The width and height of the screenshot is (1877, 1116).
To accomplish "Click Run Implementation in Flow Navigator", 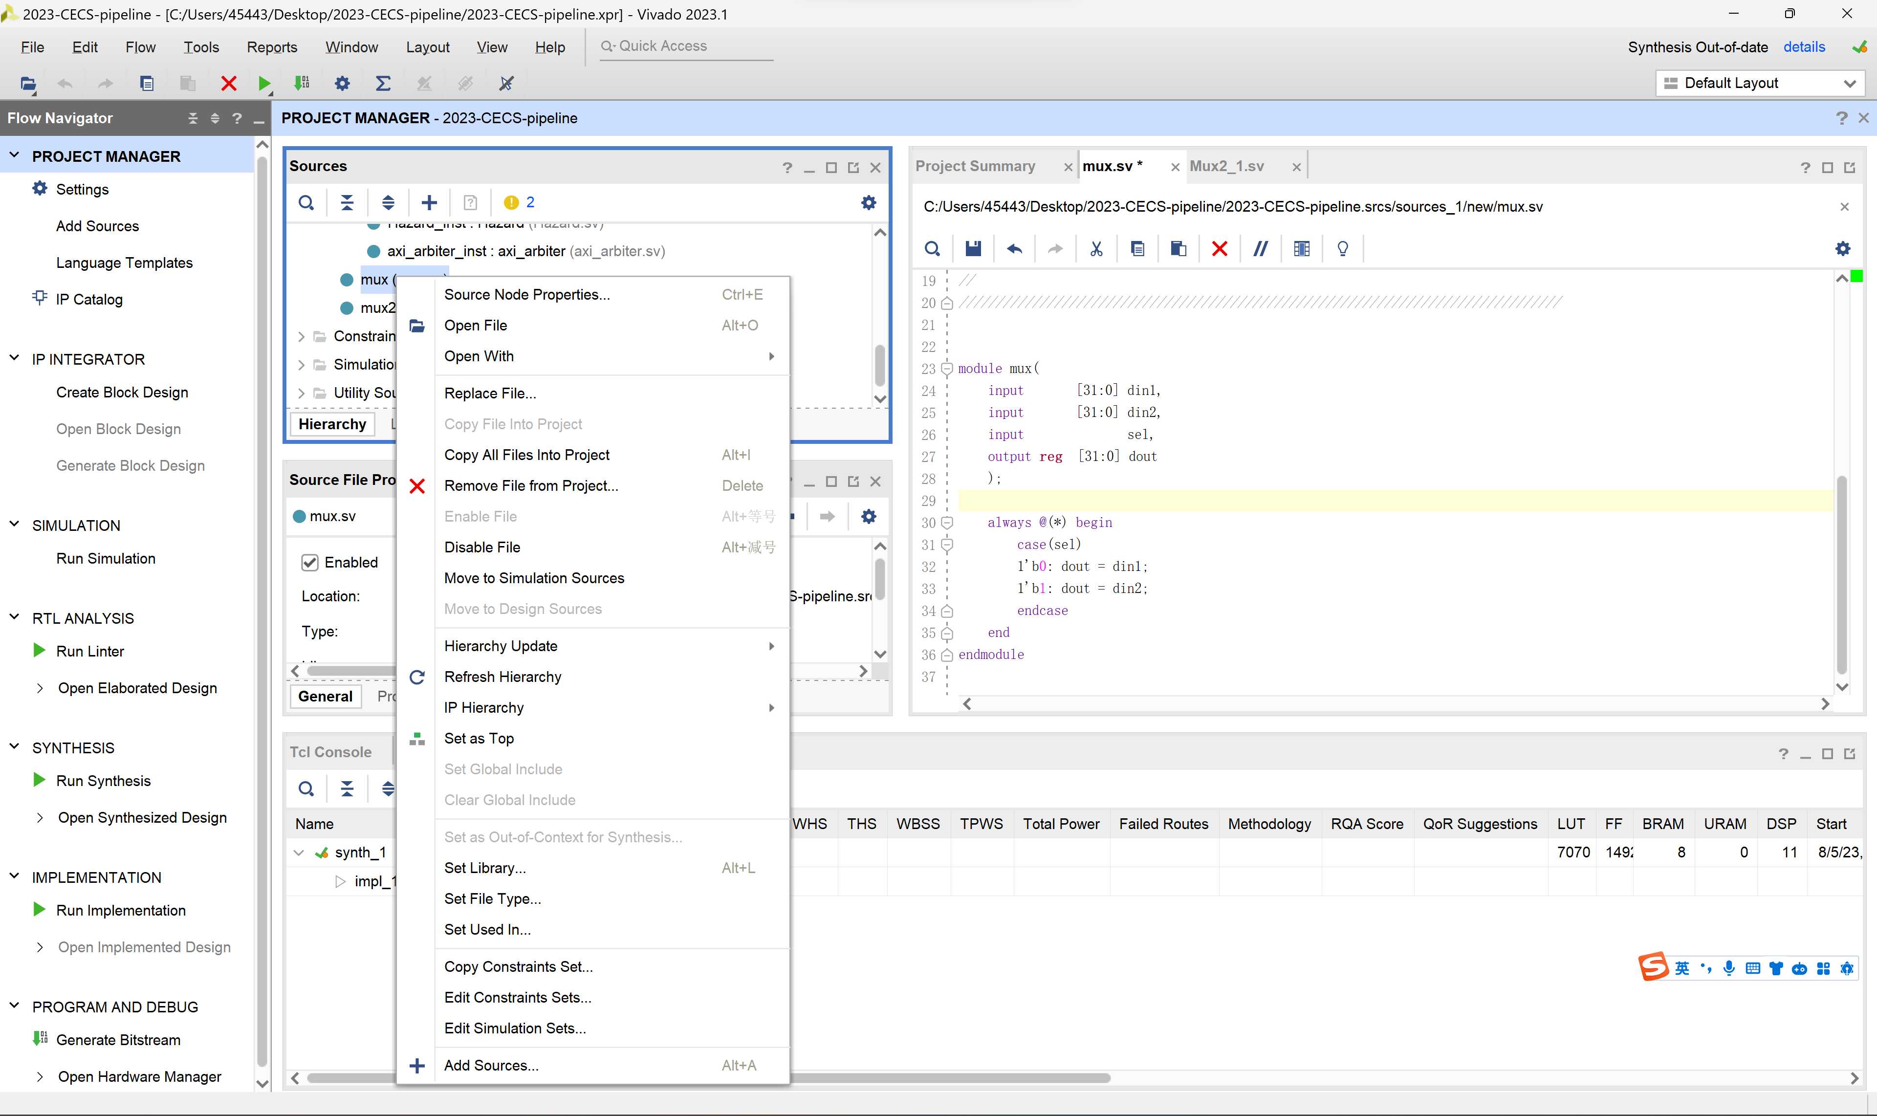I will pos(120,911).
